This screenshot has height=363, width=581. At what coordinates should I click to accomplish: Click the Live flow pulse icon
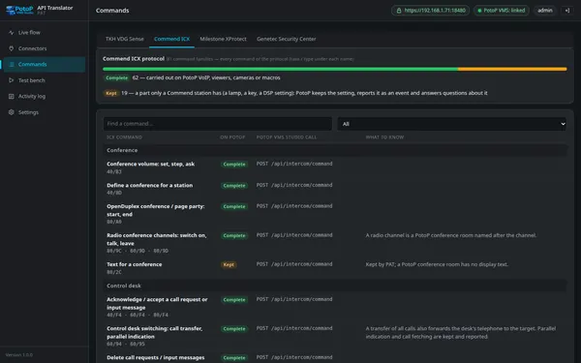tap(11, 33)
